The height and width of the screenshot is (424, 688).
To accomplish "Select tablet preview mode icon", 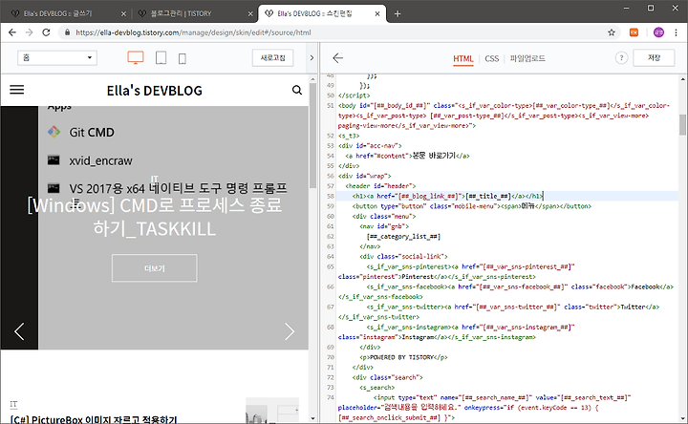I will (x=161, y=57).
